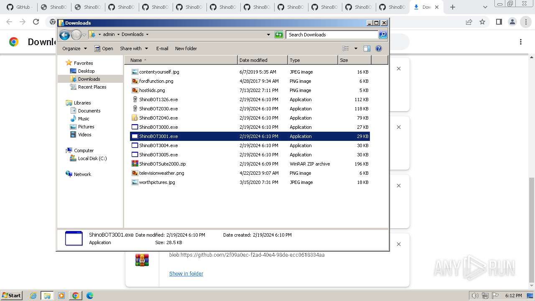
Task: Click the search magnifier icon in Explorer
Action: (382, 35)
